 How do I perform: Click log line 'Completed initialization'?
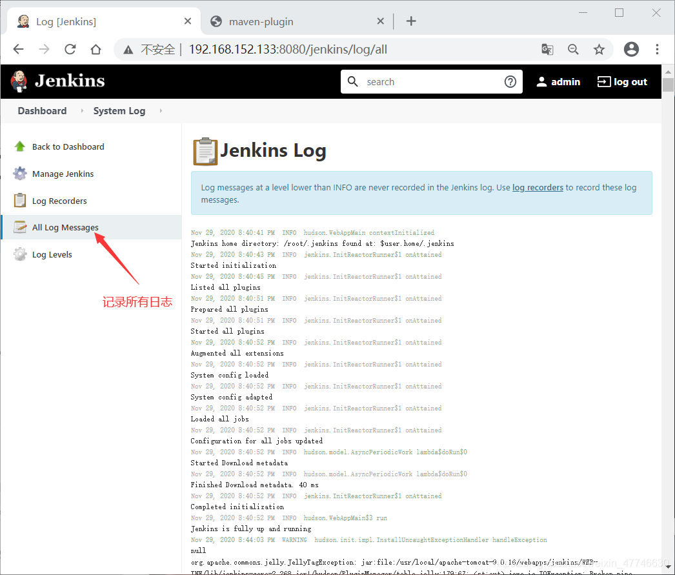[237, 507]
